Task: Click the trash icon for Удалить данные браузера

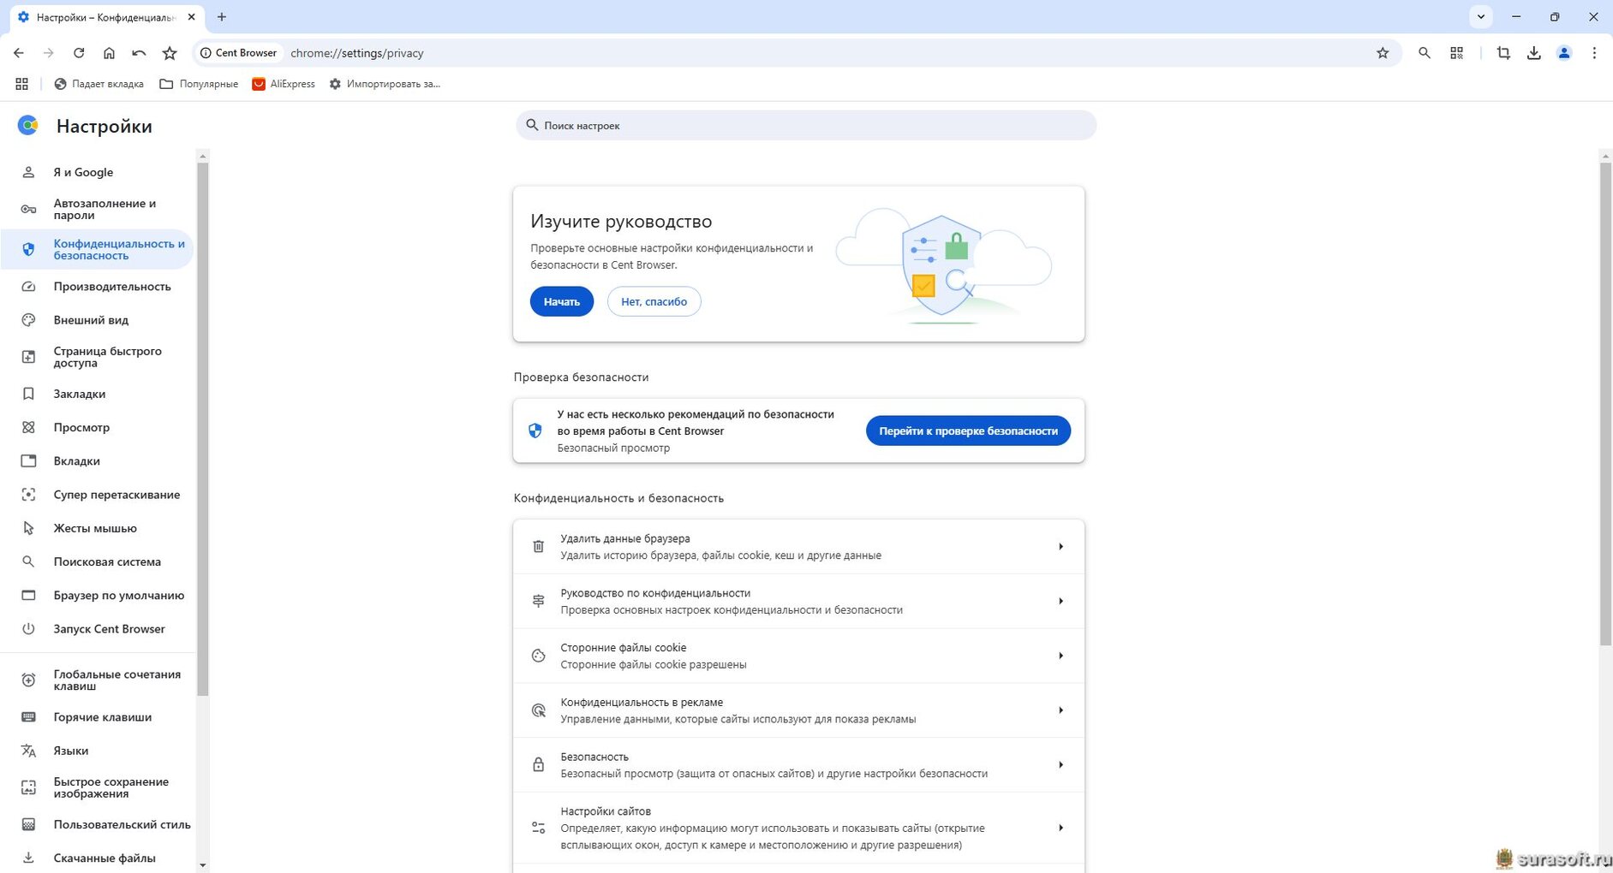Action: (x=538, y=546)
